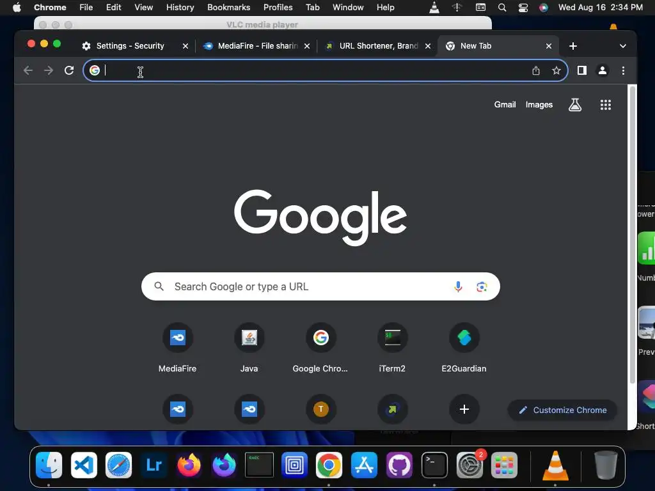Viewport: 655px width, 491px height.
Task: Start voice search with microphone icon
Action: (x=458, y=286)
